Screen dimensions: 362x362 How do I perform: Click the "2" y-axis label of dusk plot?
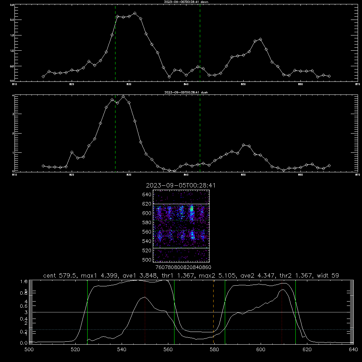pyautogui.click(x=13, y=134)
